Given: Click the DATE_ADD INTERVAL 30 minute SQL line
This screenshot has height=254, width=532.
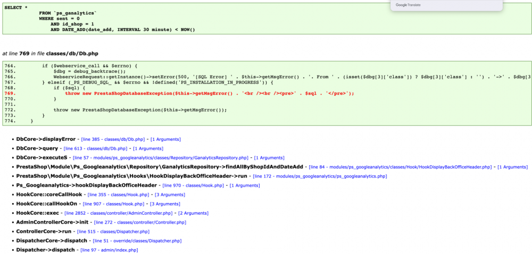Looking at the screenshot, I should pyautogui.click(x=123, y=30).
